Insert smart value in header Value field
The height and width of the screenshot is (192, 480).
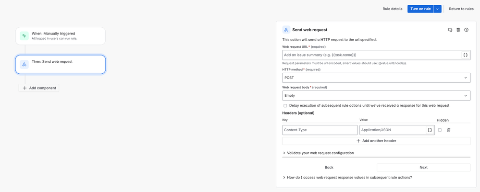(430, 130)
